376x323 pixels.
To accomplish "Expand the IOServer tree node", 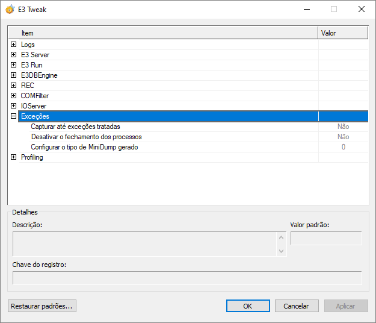I will 13,106.
